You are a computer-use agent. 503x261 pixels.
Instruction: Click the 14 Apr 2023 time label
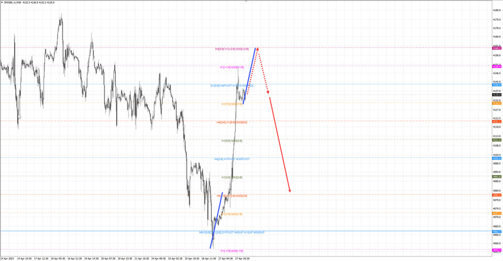[x=7, y=258]
